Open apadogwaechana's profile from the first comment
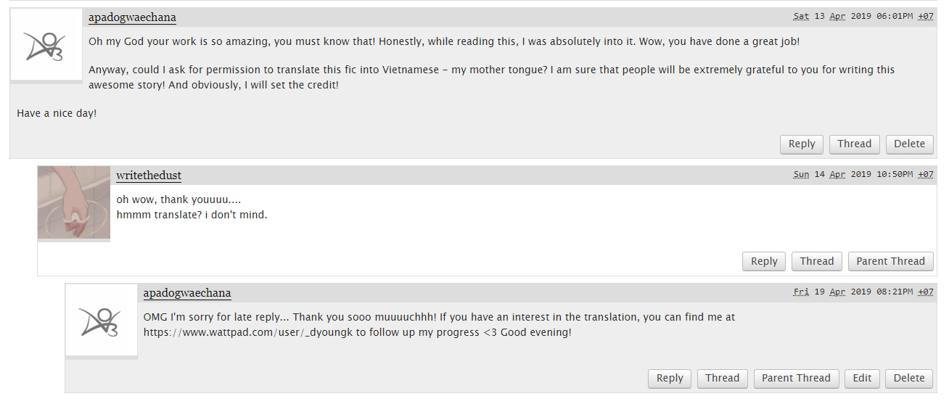949x404 pixels. (x=132, y=17)
